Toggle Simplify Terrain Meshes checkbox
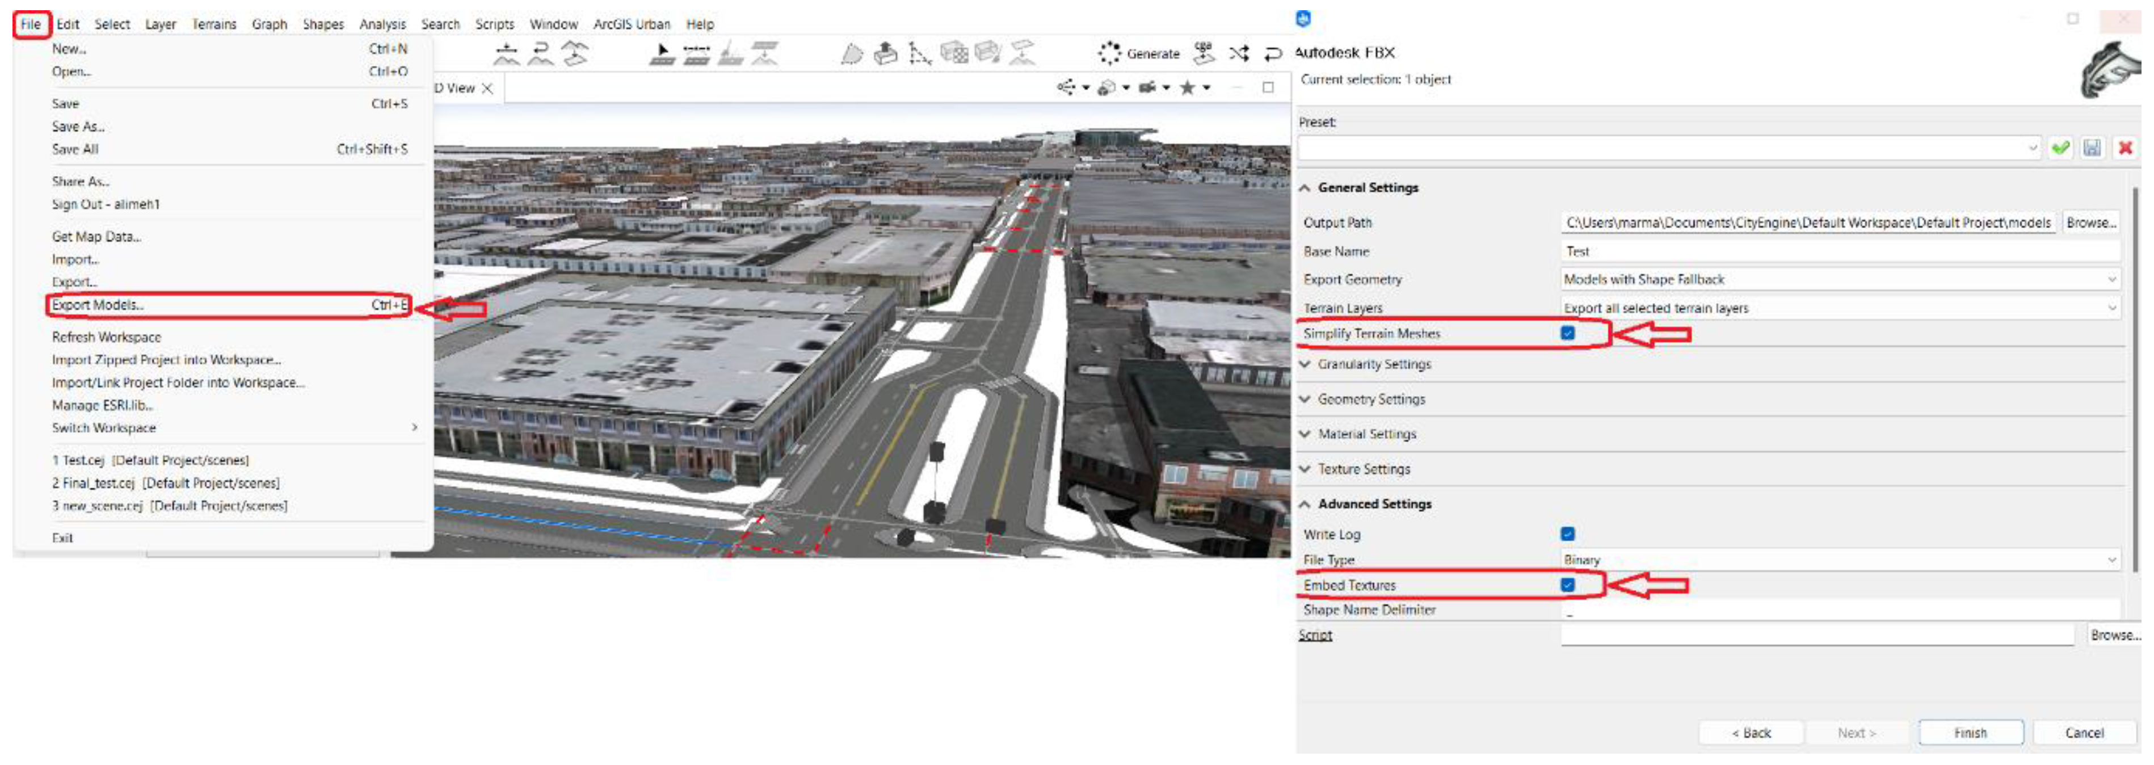Viewport: 2154px width, 765px height. 1568,334
